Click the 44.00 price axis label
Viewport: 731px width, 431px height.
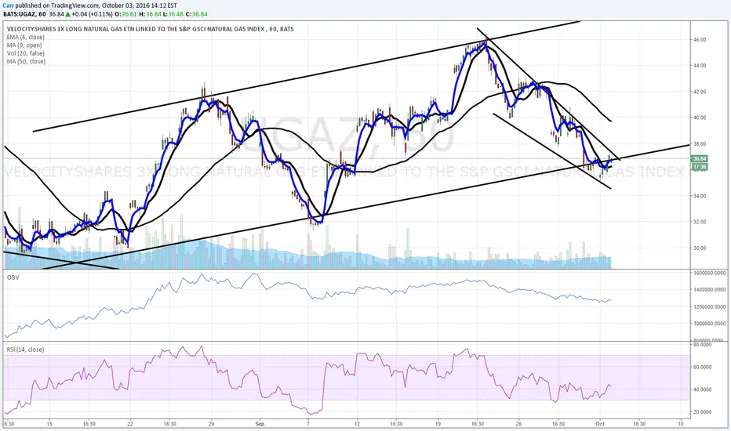(700, 66)
